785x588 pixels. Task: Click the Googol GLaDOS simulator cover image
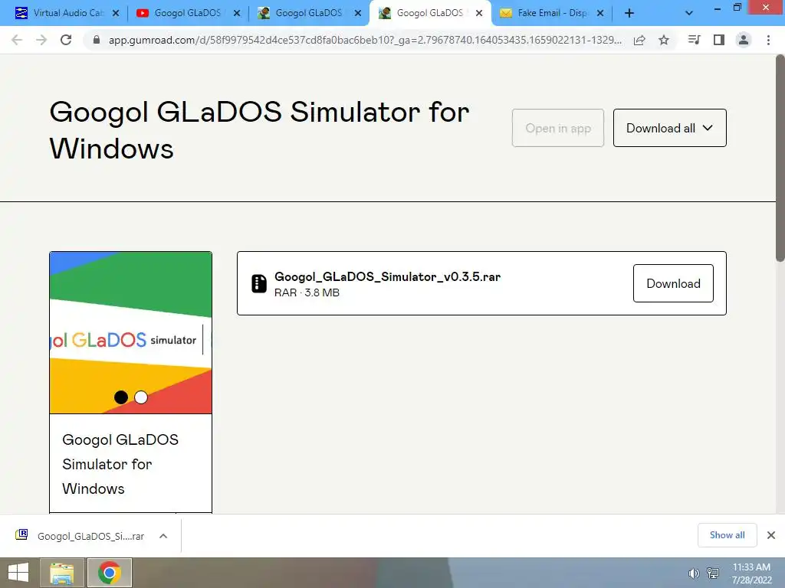(x=130, y=332)
